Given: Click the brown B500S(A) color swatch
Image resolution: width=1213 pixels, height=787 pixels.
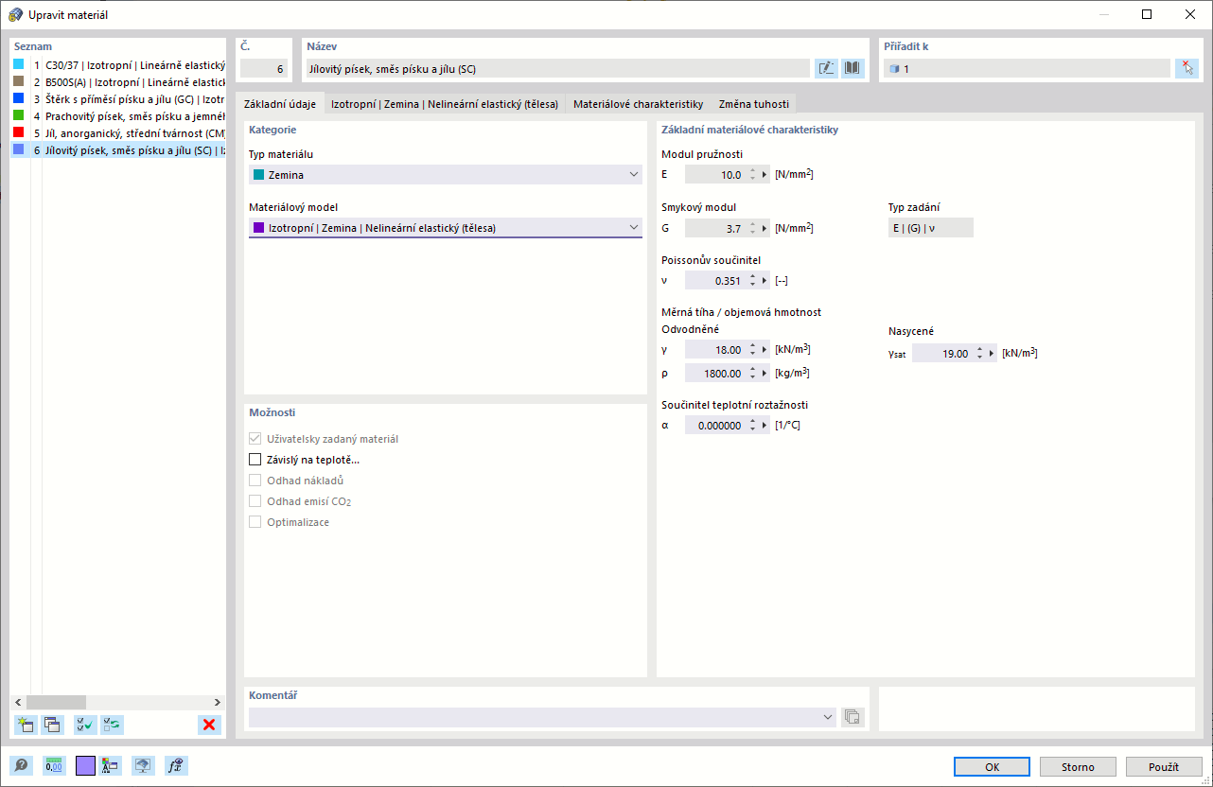Looking at the screenshot, I should 19,81.
